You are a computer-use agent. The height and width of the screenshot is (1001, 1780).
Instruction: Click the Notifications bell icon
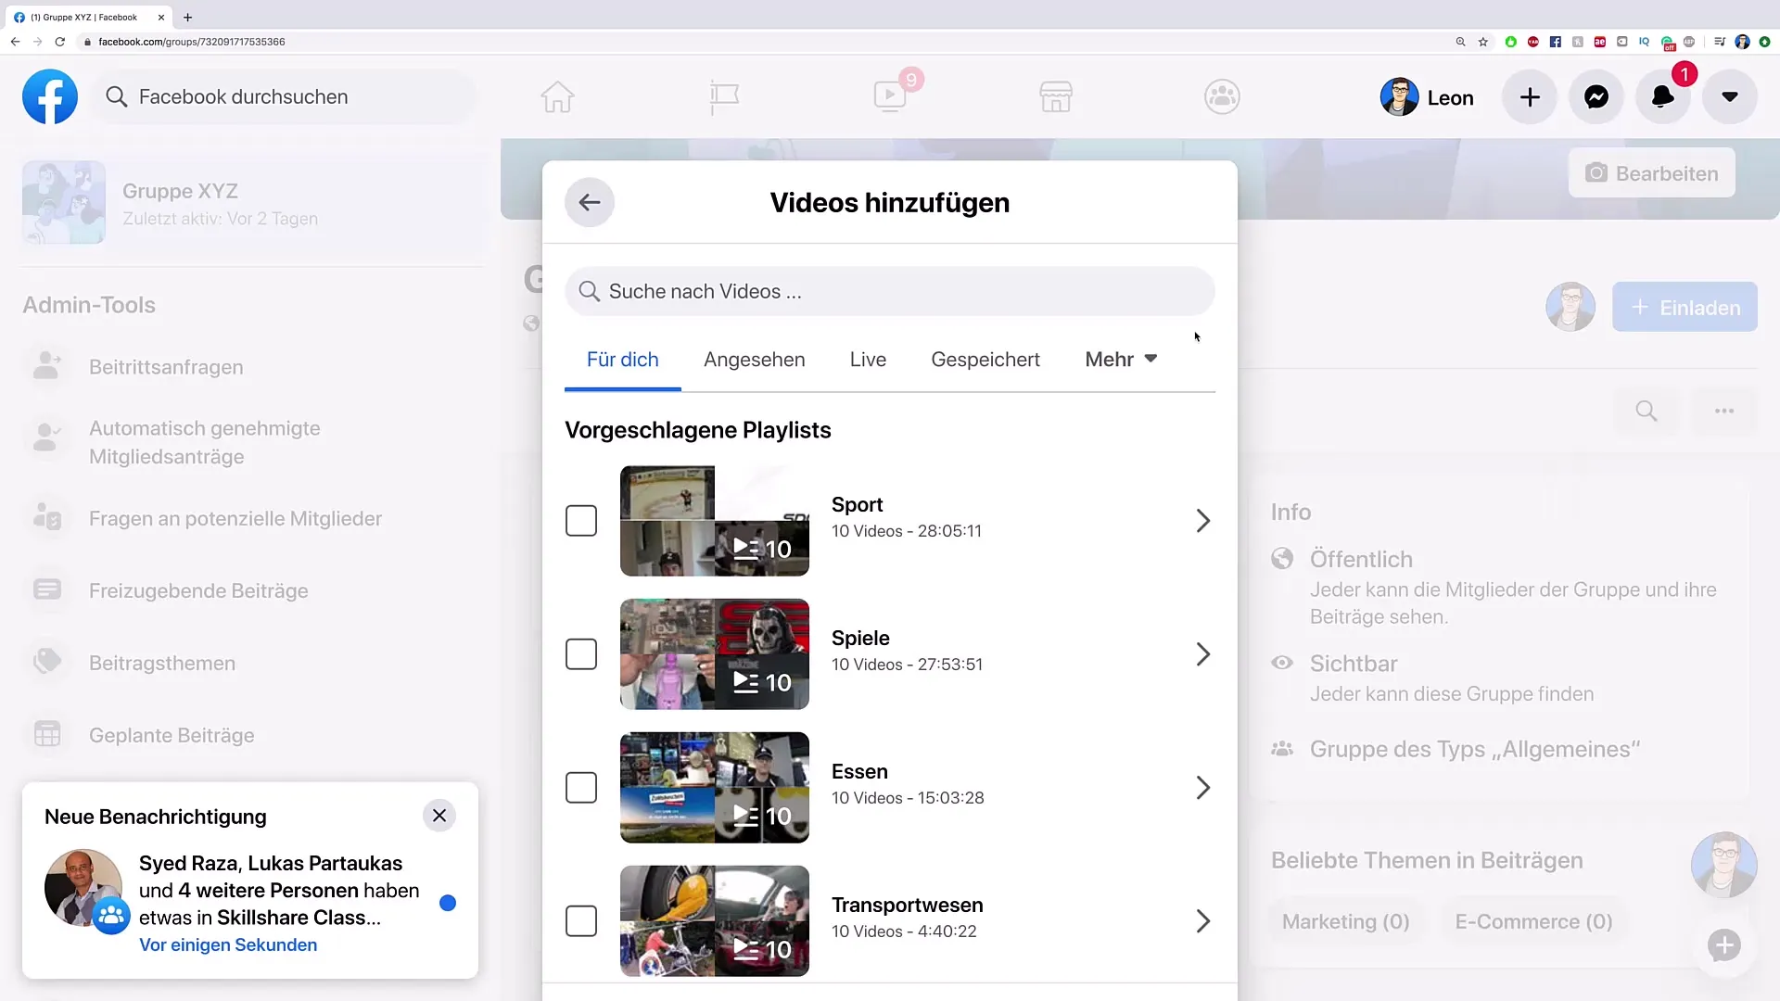coord(1662,96)
